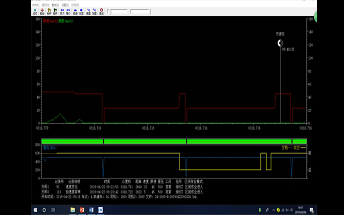The image size is (344, 215).
Task: Open the Windows Start menu
Action: [34, 210]
